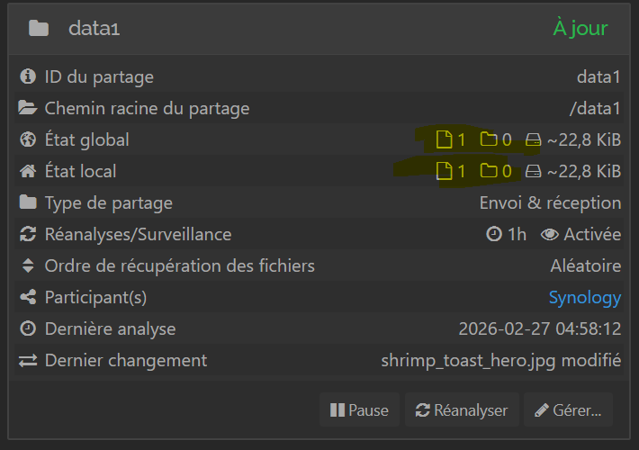Open the Synology participant link
Viewport: 639px width, 450px height.
coord(584,297)
